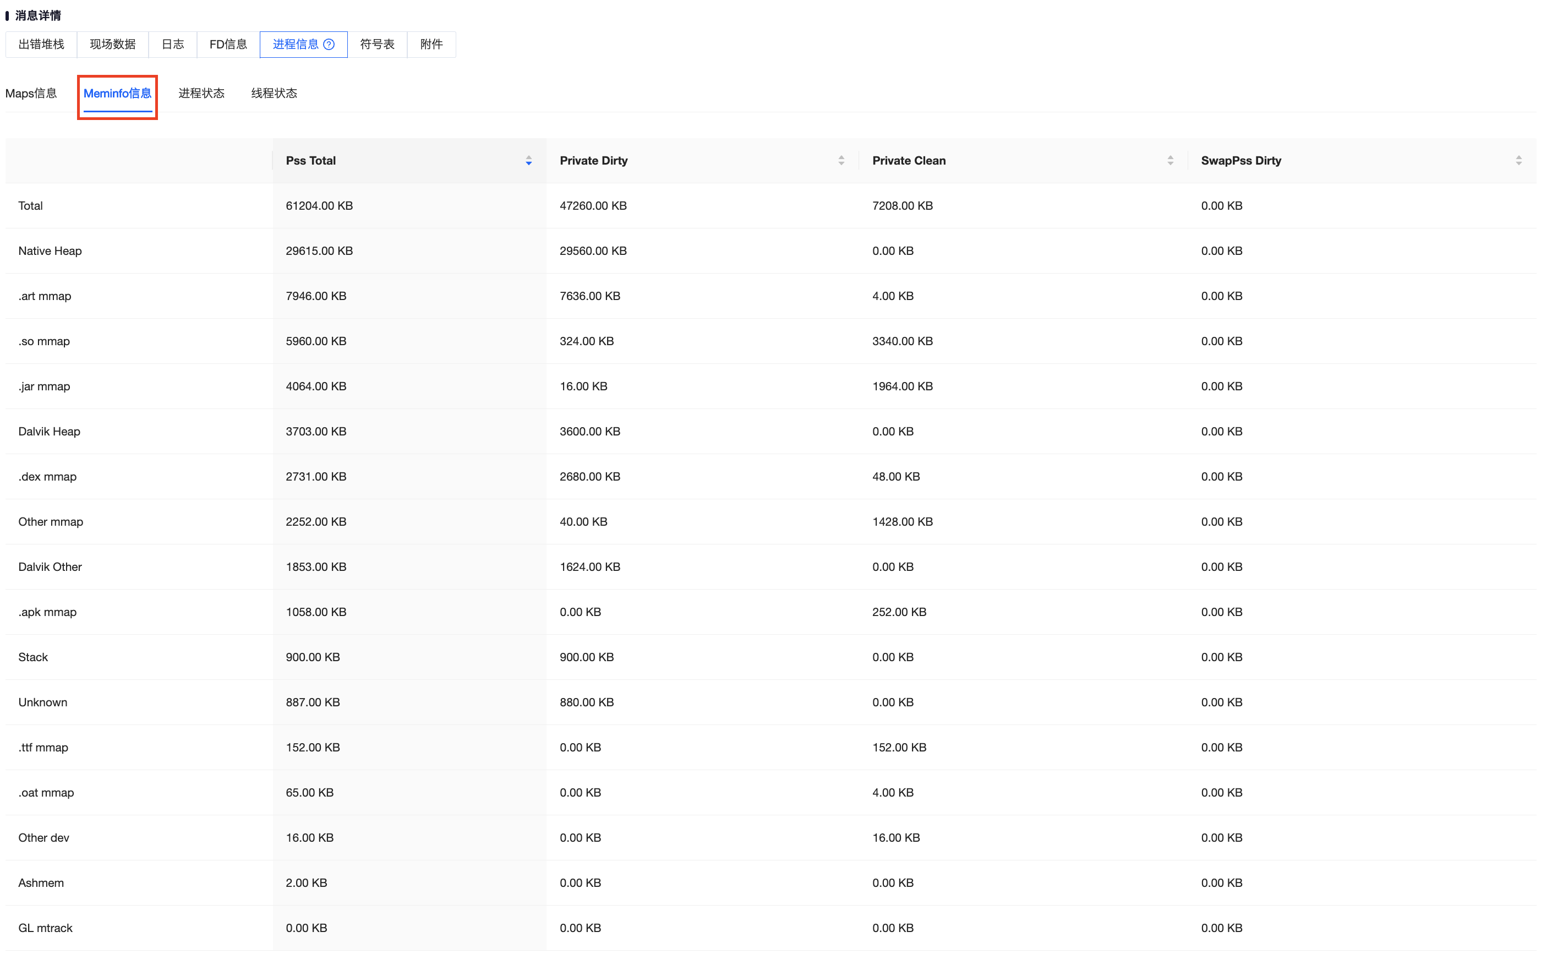Click the Private Dirty column header
The image size is (1541, 959).
pos(702,161)
